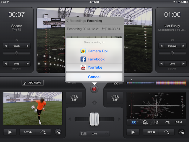
Task: Open left deck media library
Action: click(72, 98)
